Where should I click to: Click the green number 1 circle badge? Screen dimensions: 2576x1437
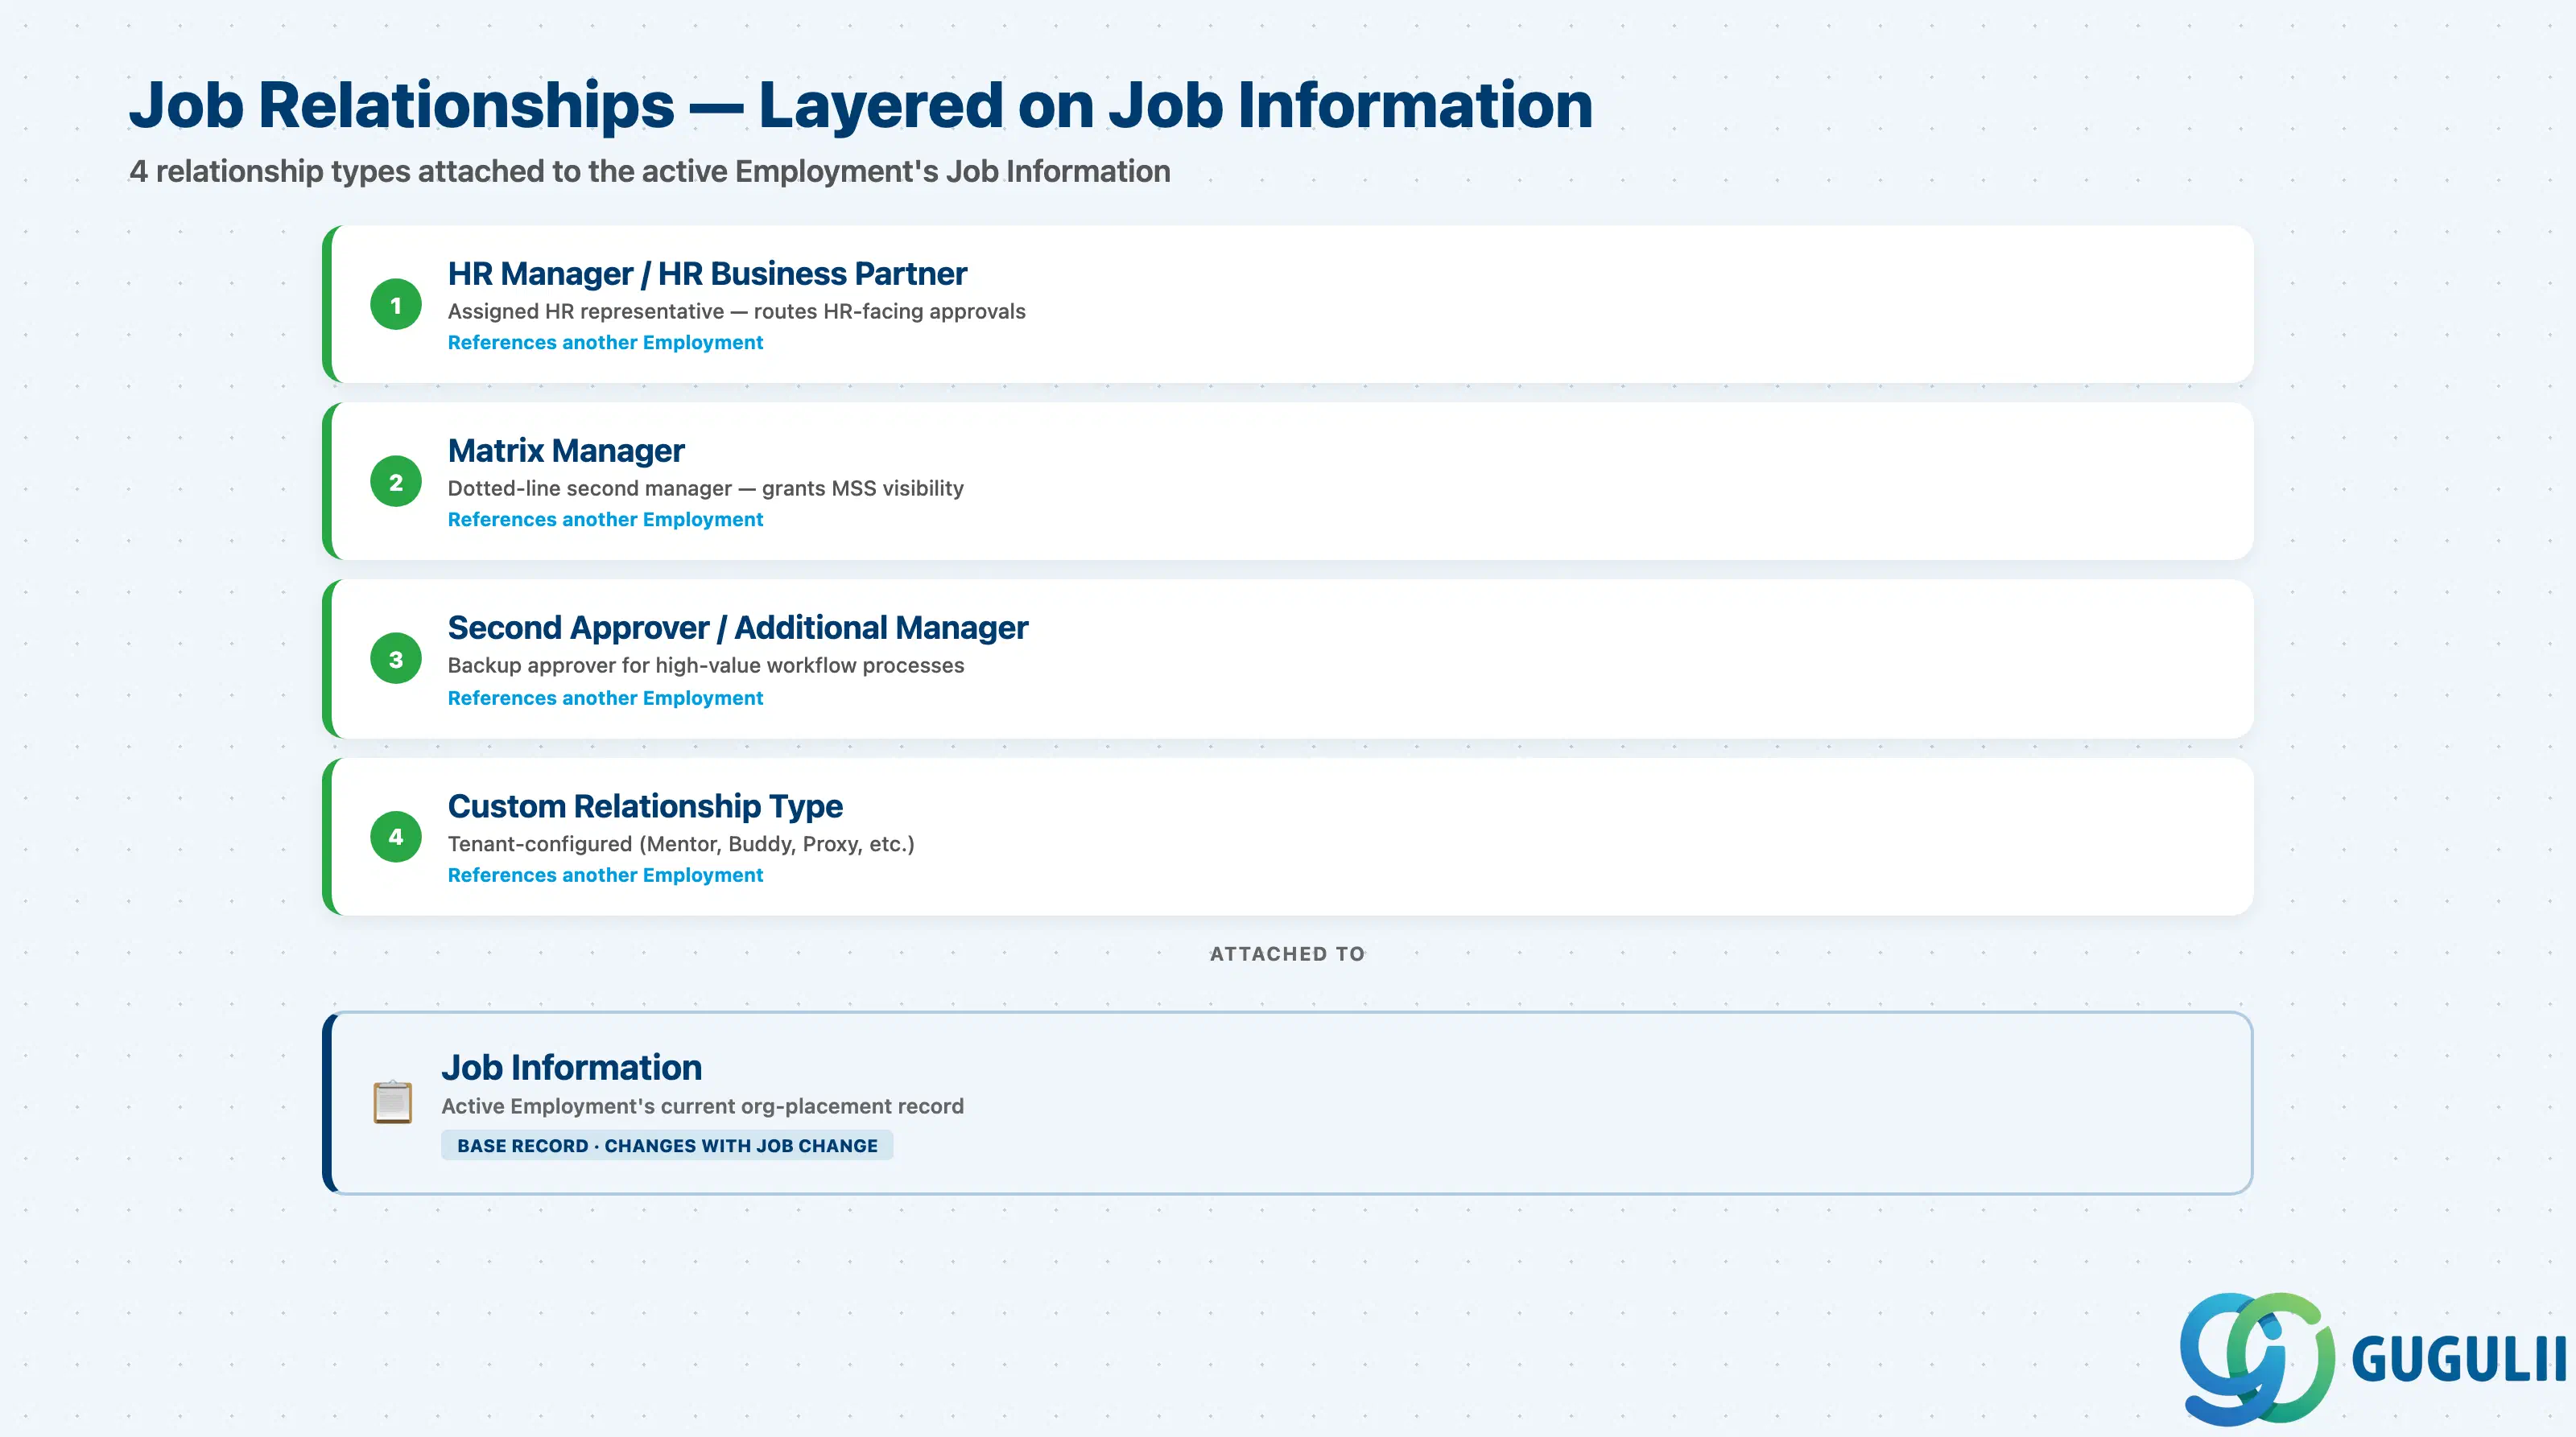click(x=396, y=305)
